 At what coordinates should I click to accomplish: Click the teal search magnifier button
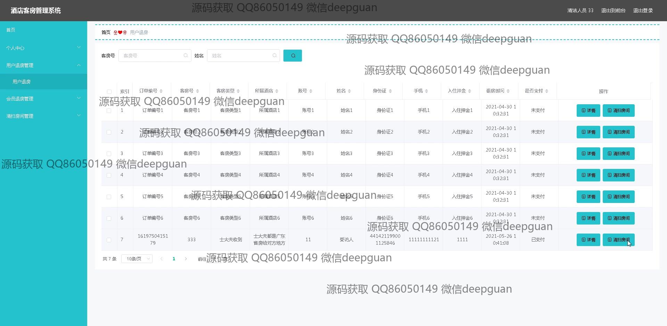pyautogui.click(x=293, y=56)
